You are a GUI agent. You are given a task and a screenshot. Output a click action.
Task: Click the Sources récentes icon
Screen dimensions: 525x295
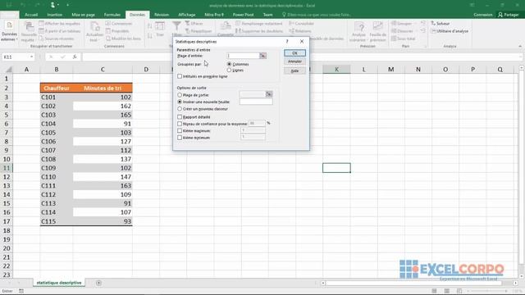tap(42, 39)
